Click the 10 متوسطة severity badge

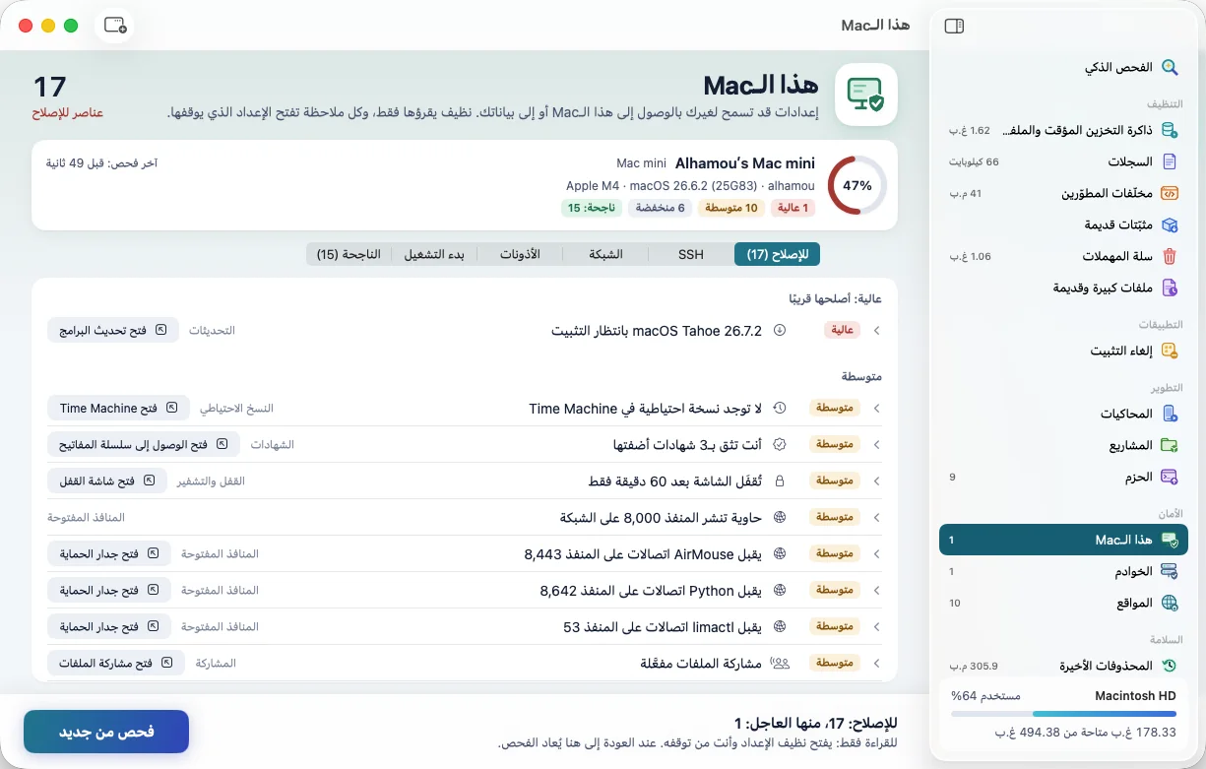[x=731, y=208]
